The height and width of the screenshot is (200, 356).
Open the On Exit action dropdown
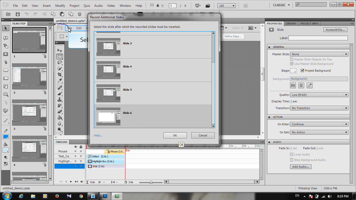coord(319,132)
